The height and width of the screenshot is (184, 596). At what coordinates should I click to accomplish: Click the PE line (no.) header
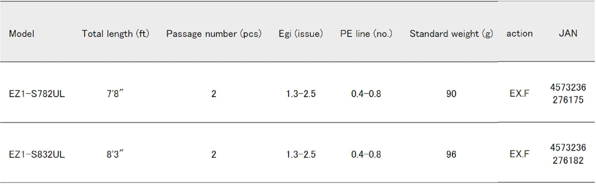click(366, 34)
